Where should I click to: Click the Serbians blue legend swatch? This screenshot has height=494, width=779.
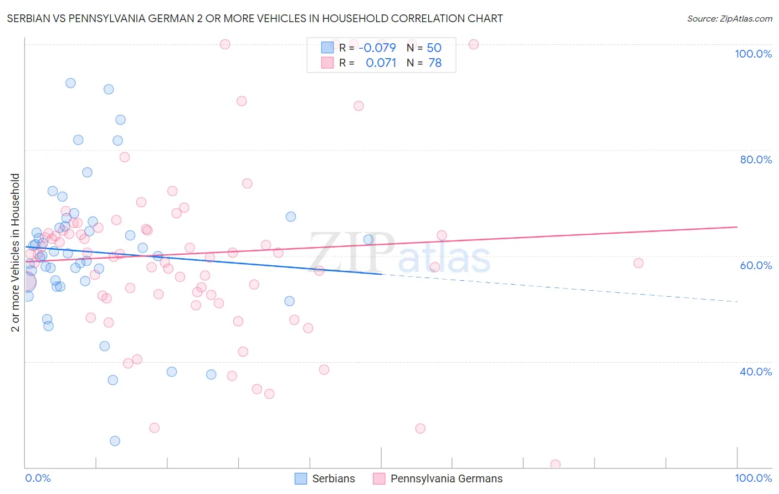pos(301,478)
